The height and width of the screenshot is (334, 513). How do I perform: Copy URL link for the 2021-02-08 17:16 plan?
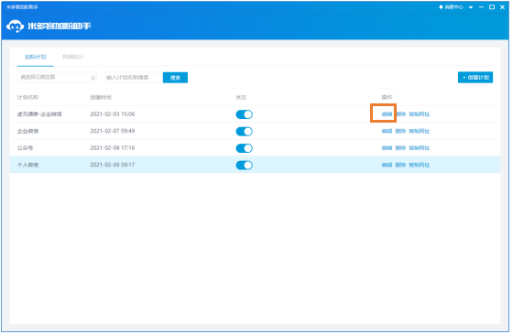tap(420, 148)
